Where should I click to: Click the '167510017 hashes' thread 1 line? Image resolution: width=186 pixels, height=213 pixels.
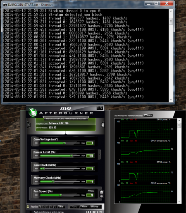[67, 75]
